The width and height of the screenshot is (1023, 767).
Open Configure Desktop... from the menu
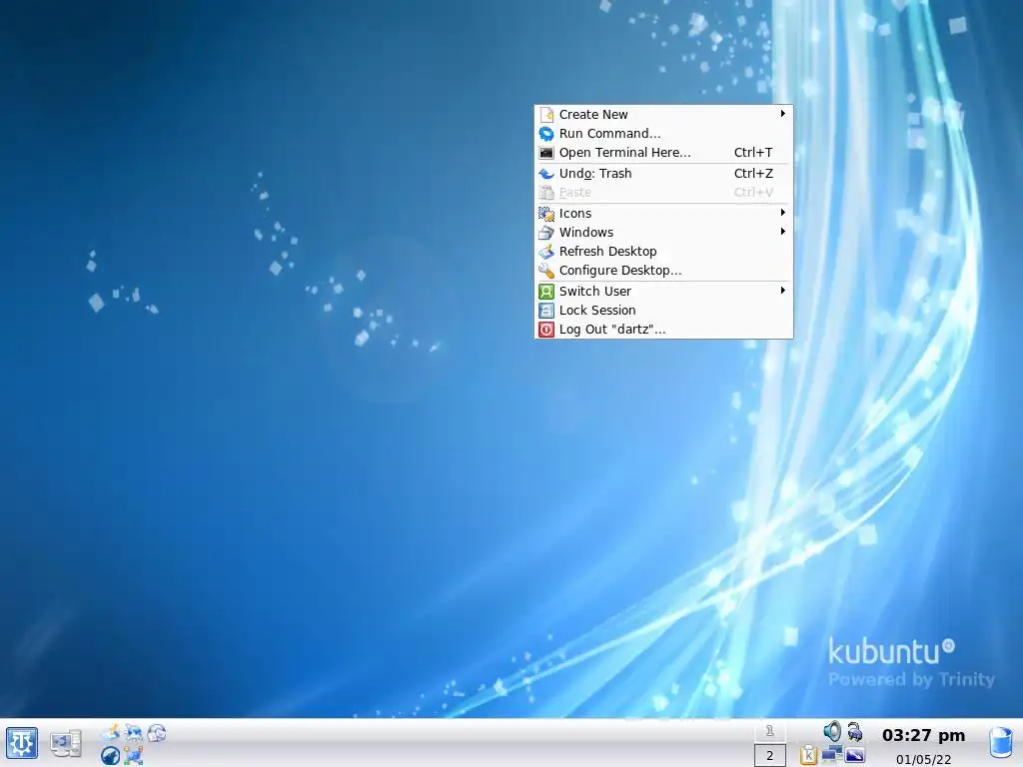[663, 270]
